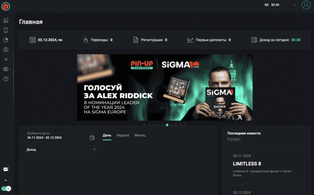Follow the В раздел news link
314x195 pixels.
(x=234, y=139)
